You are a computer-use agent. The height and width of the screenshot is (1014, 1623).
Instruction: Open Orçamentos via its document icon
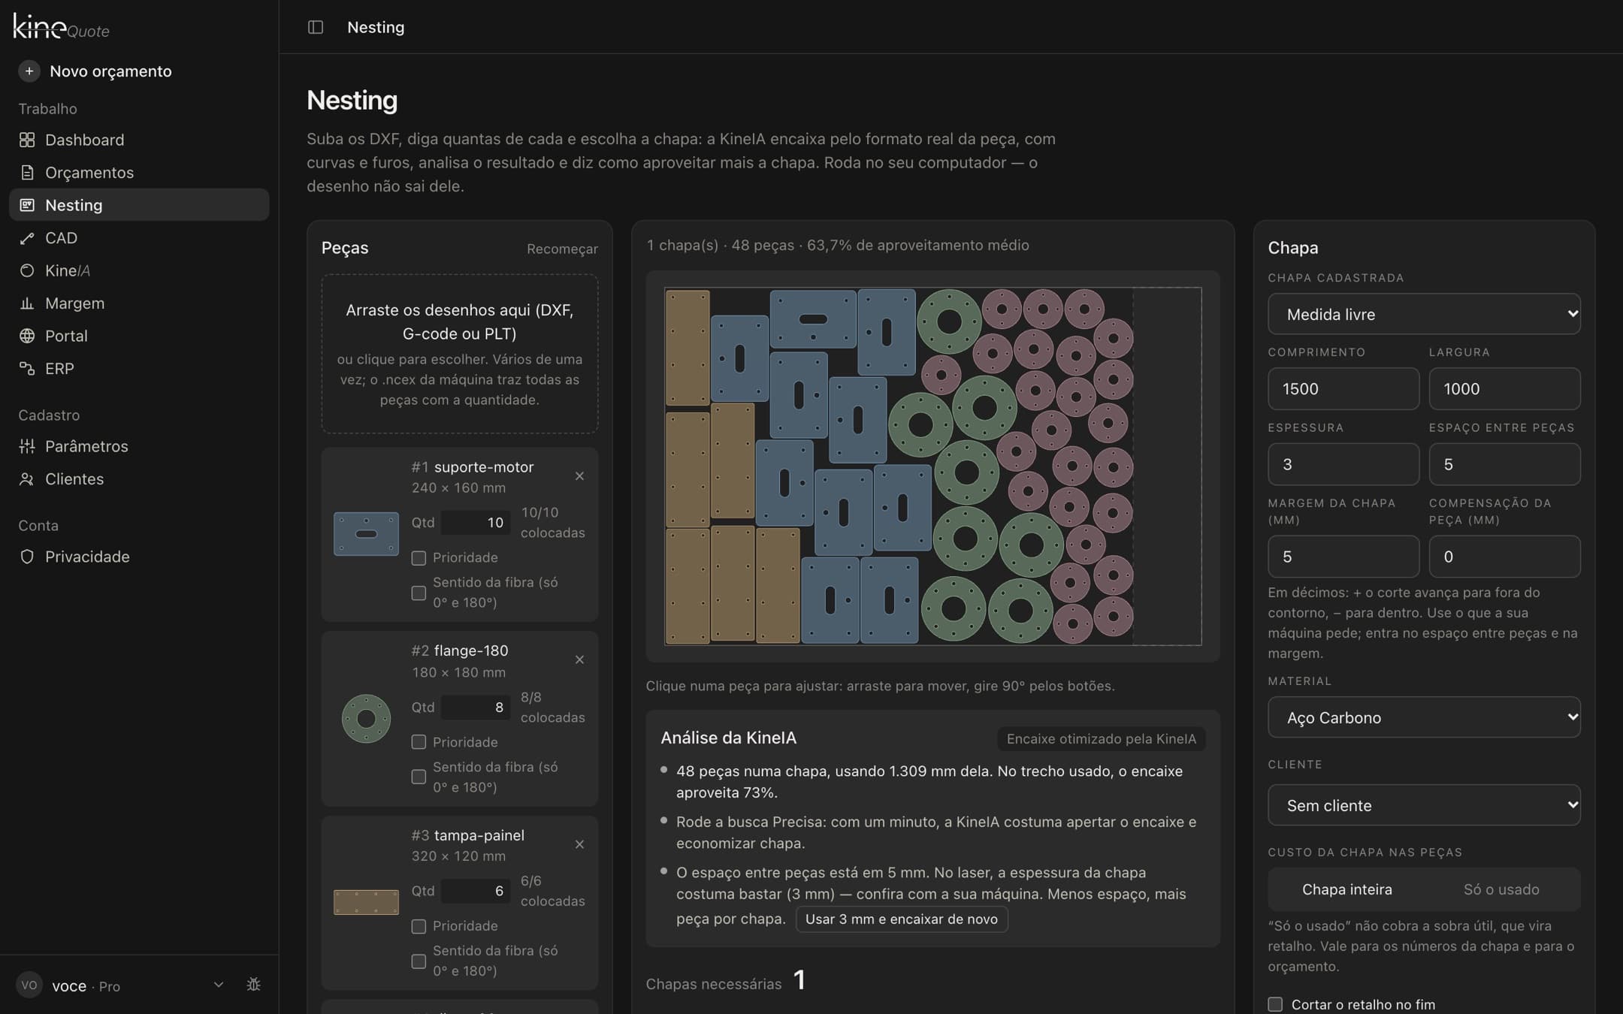27,173
